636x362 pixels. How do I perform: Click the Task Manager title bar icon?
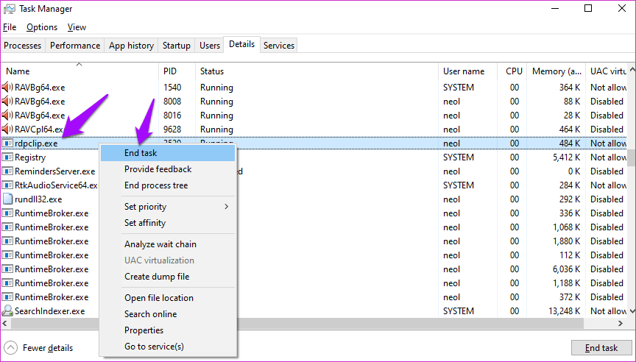tap(10, 9)
